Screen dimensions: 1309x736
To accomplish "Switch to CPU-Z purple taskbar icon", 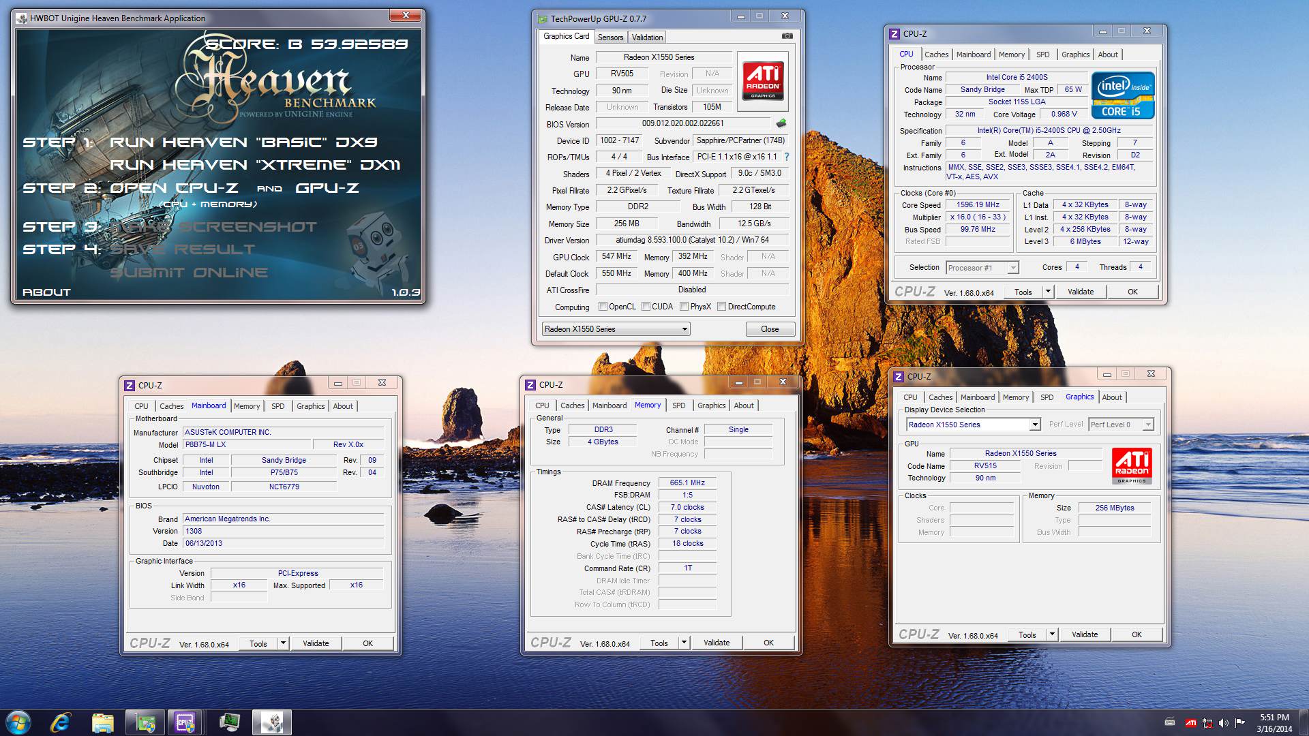I will (x=185, y=722).
